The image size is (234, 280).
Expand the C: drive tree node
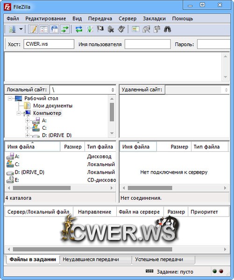28,128
